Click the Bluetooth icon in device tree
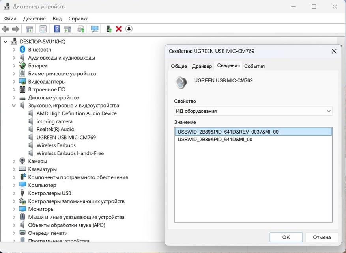This screenshot has height=253, width=346. tap(22, 50)
